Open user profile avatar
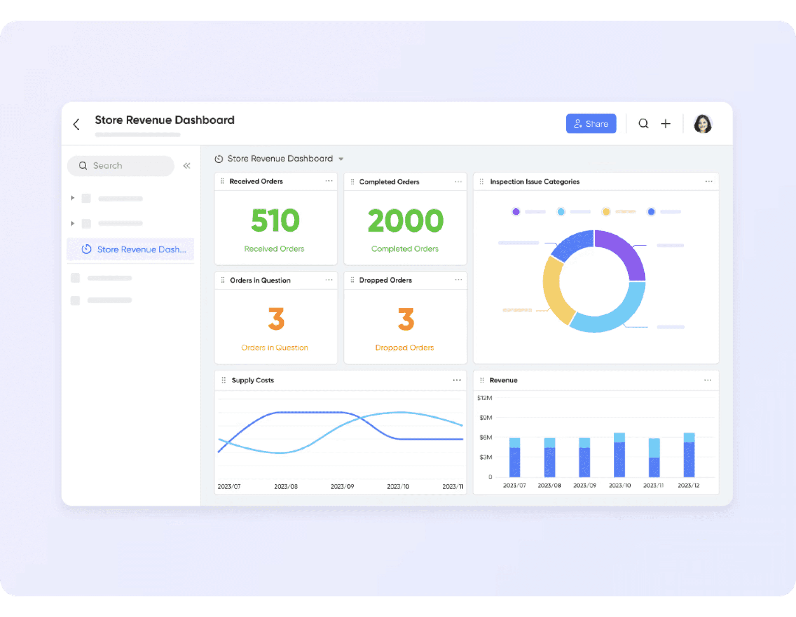 coord(702,124)
